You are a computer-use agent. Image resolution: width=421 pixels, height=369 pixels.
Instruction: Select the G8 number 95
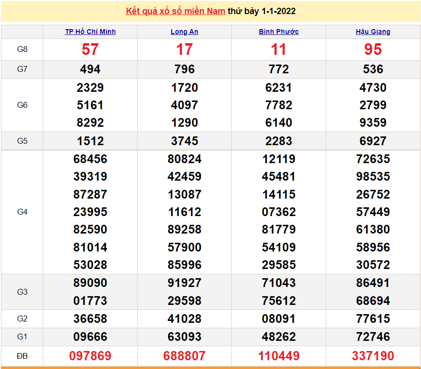[x=373, y=50]
